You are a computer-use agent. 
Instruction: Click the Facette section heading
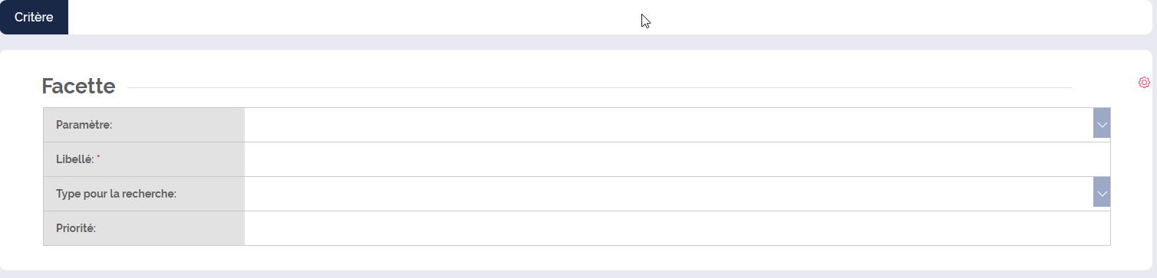[x=78, y=87]
